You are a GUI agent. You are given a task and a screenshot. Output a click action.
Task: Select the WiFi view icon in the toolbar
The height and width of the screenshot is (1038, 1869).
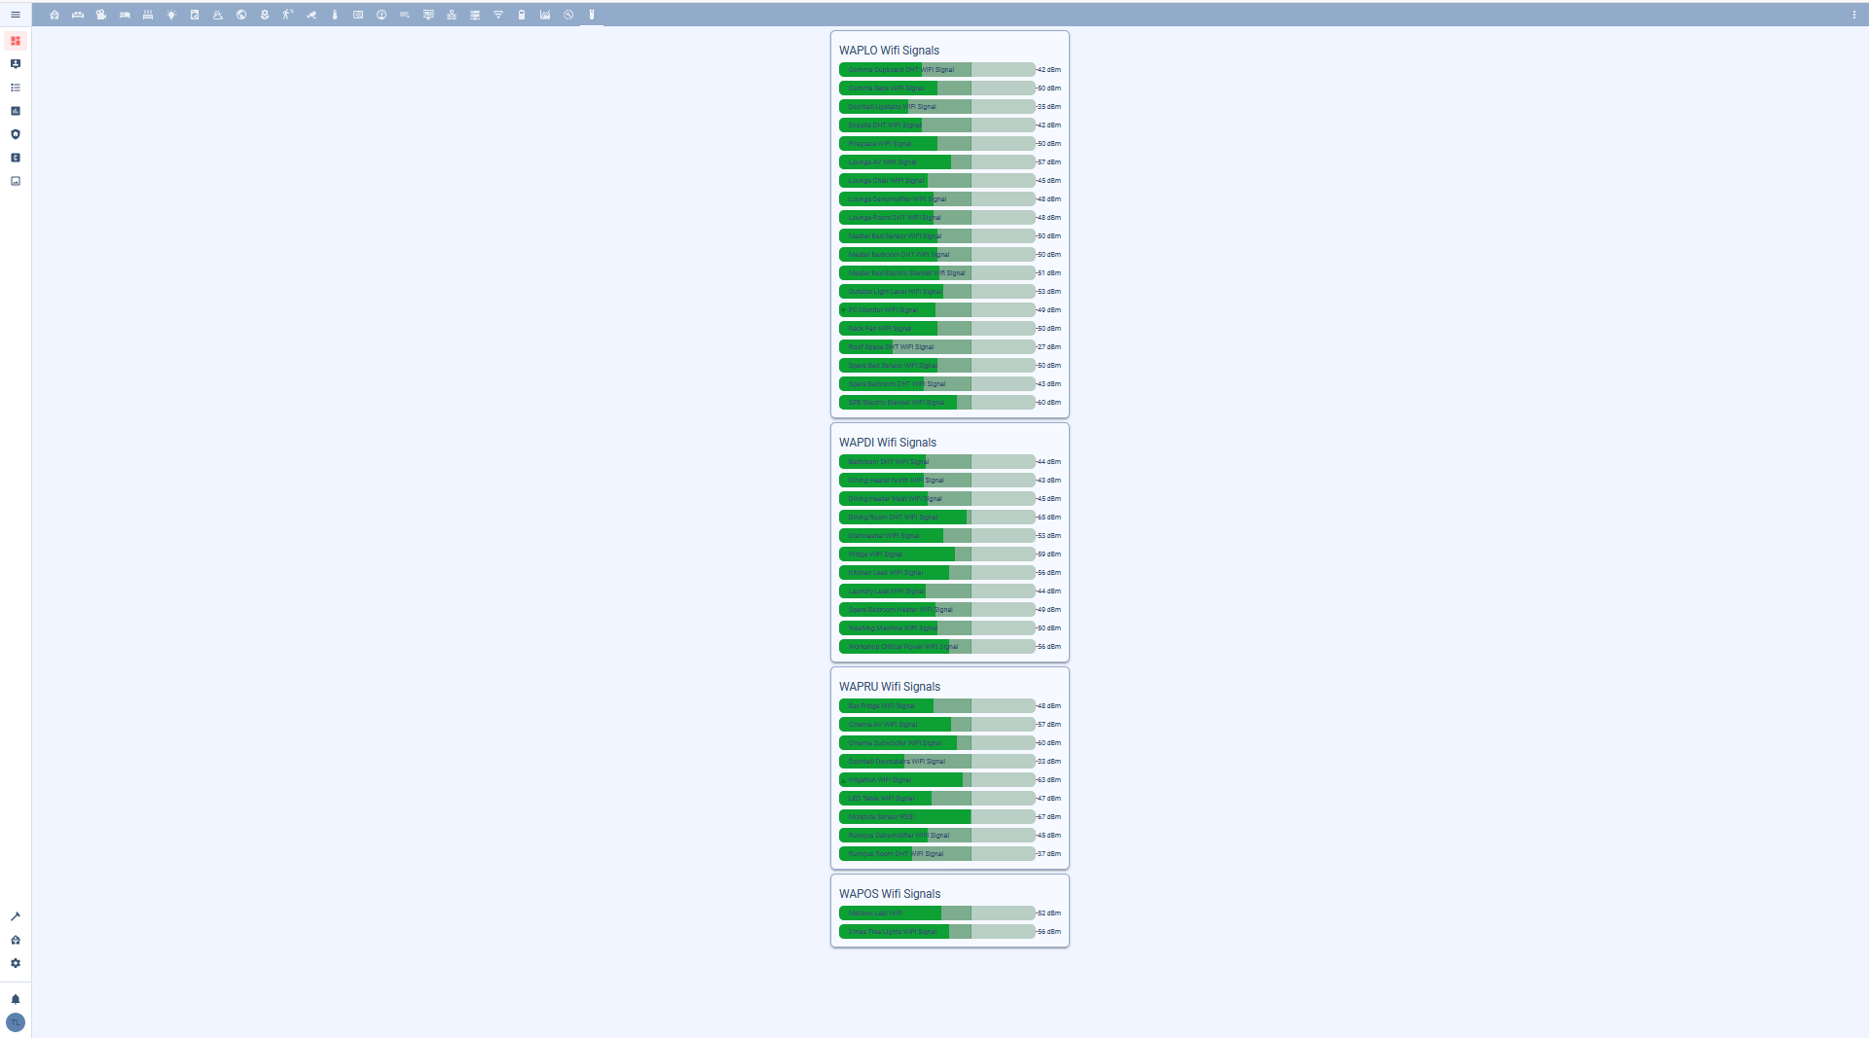[x=498, y=15]
